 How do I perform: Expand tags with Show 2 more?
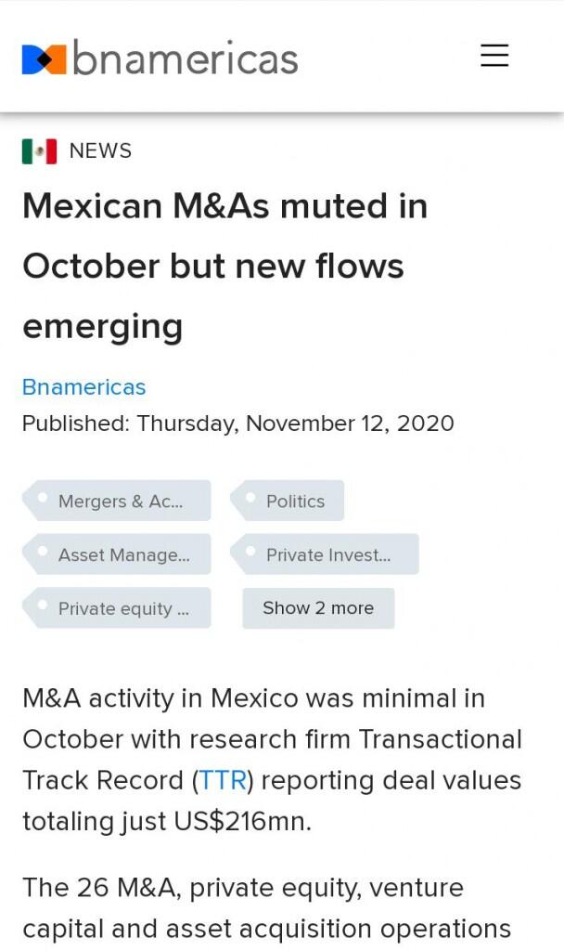click(x=318, y=608)
